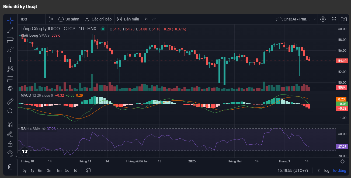Open Chat AI layout dropdown
This screenshot has width=351, height=178.
tap(296, 19)
